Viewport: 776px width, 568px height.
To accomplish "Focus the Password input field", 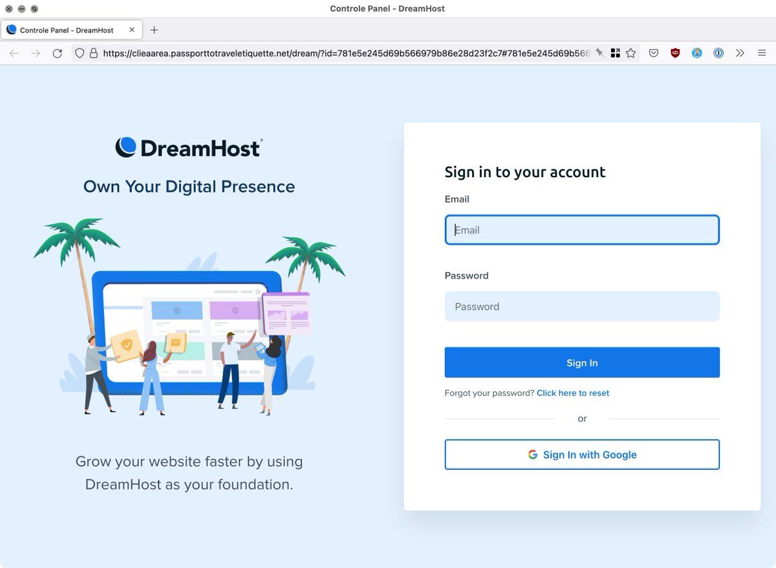I will coord(582,307).
